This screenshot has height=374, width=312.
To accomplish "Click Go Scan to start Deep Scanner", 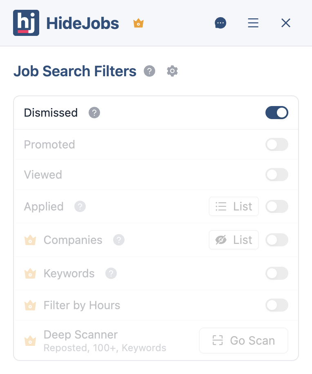I will click(x=243, y=341).
